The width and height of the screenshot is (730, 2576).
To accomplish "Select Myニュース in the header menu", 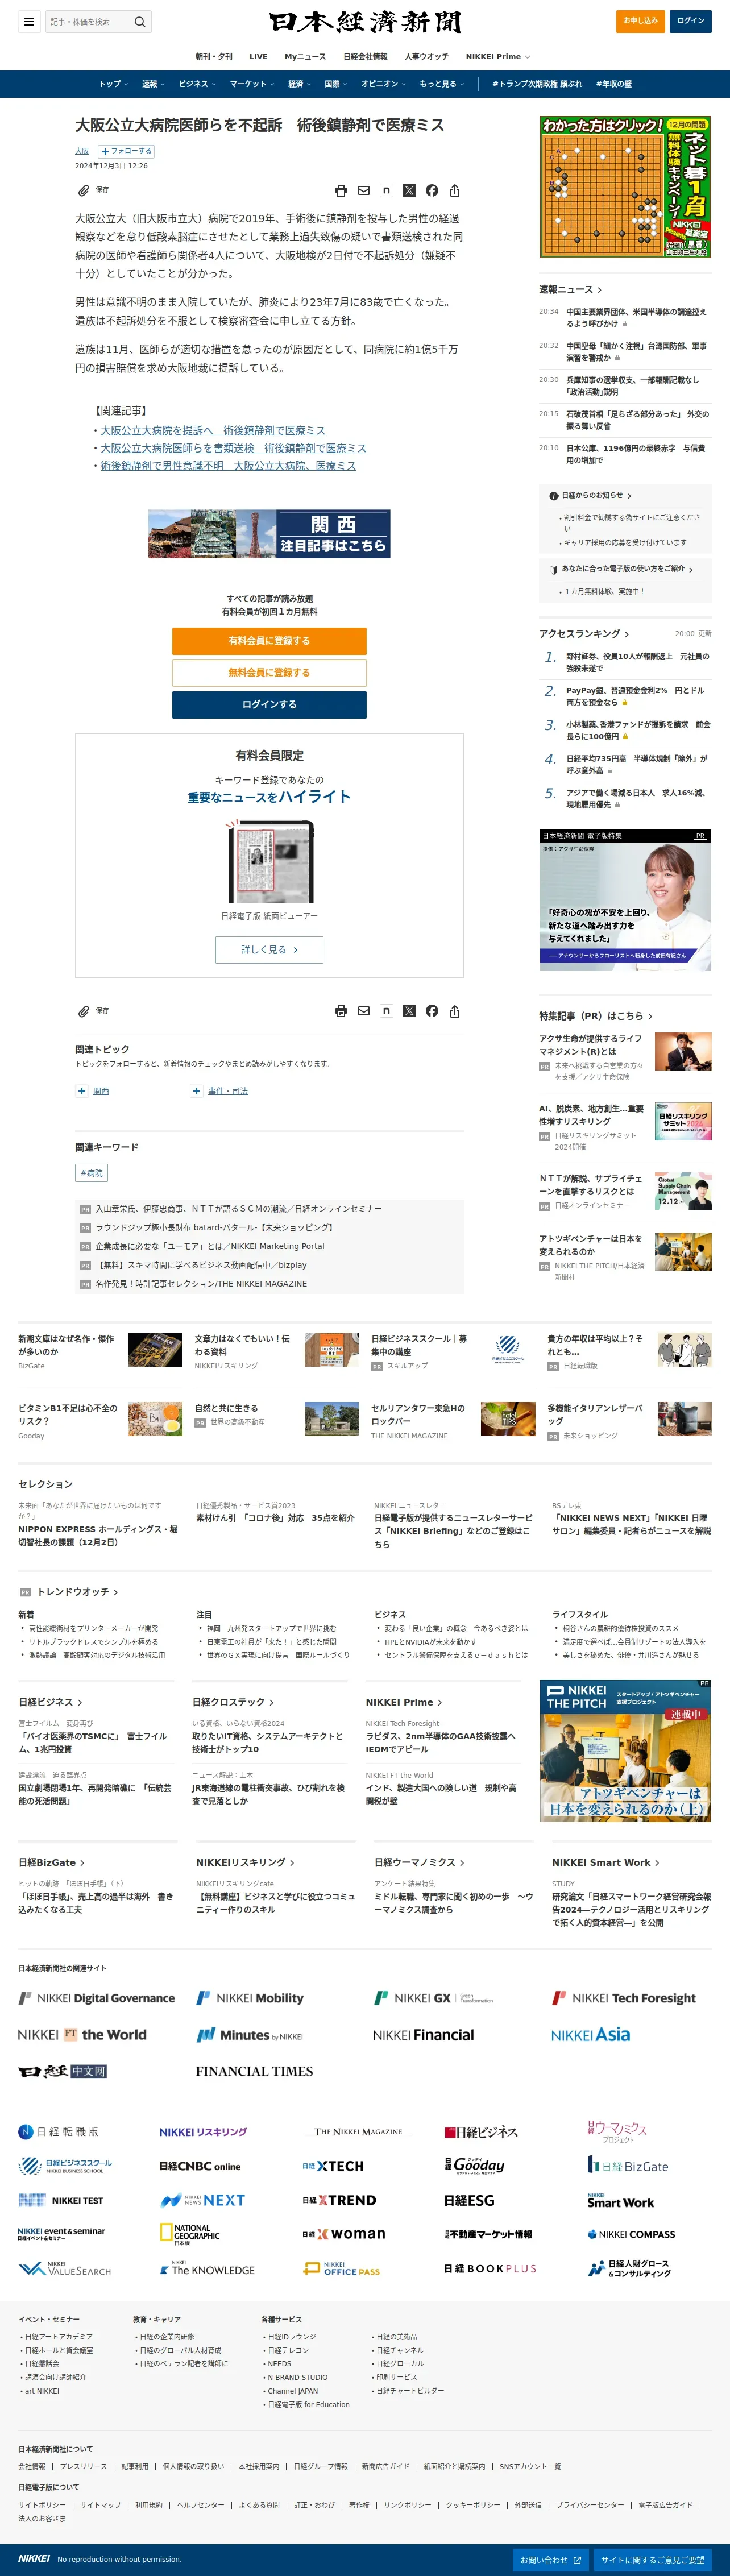I will point(305,57).
